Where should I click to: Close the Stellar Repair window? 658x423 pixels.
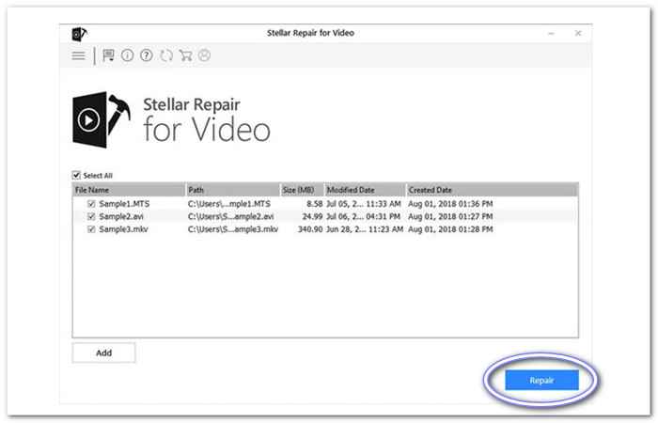[578, 33]
